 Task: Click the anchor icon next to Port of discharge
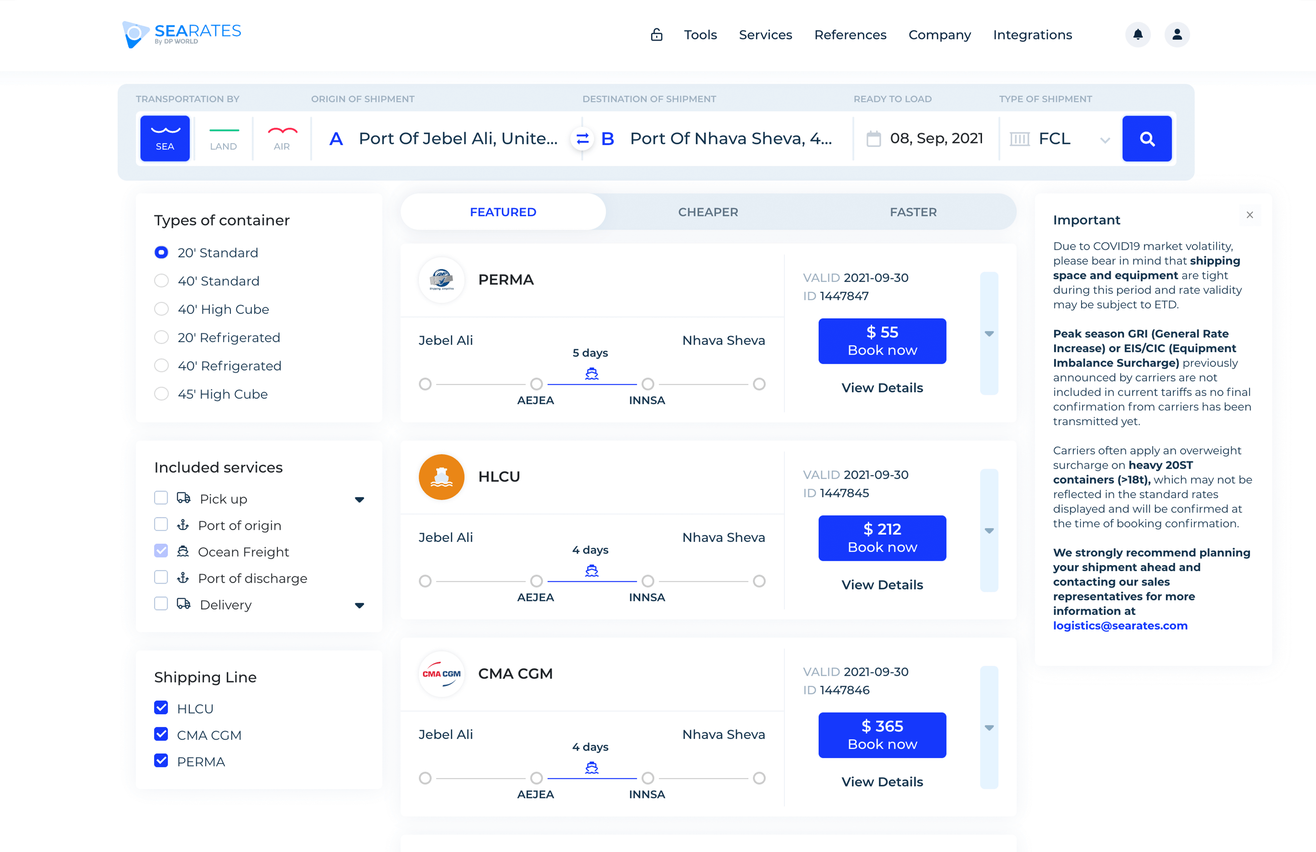(x=183, y=578)
